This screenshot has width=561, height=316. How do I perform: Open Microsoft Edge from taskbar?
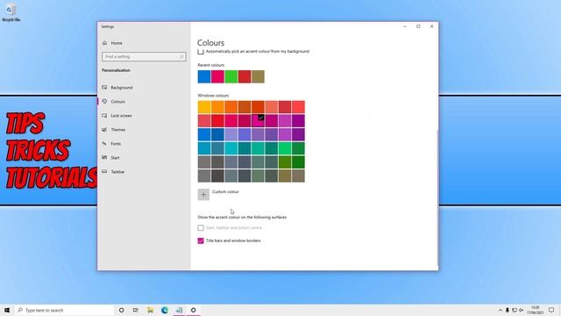165,310
